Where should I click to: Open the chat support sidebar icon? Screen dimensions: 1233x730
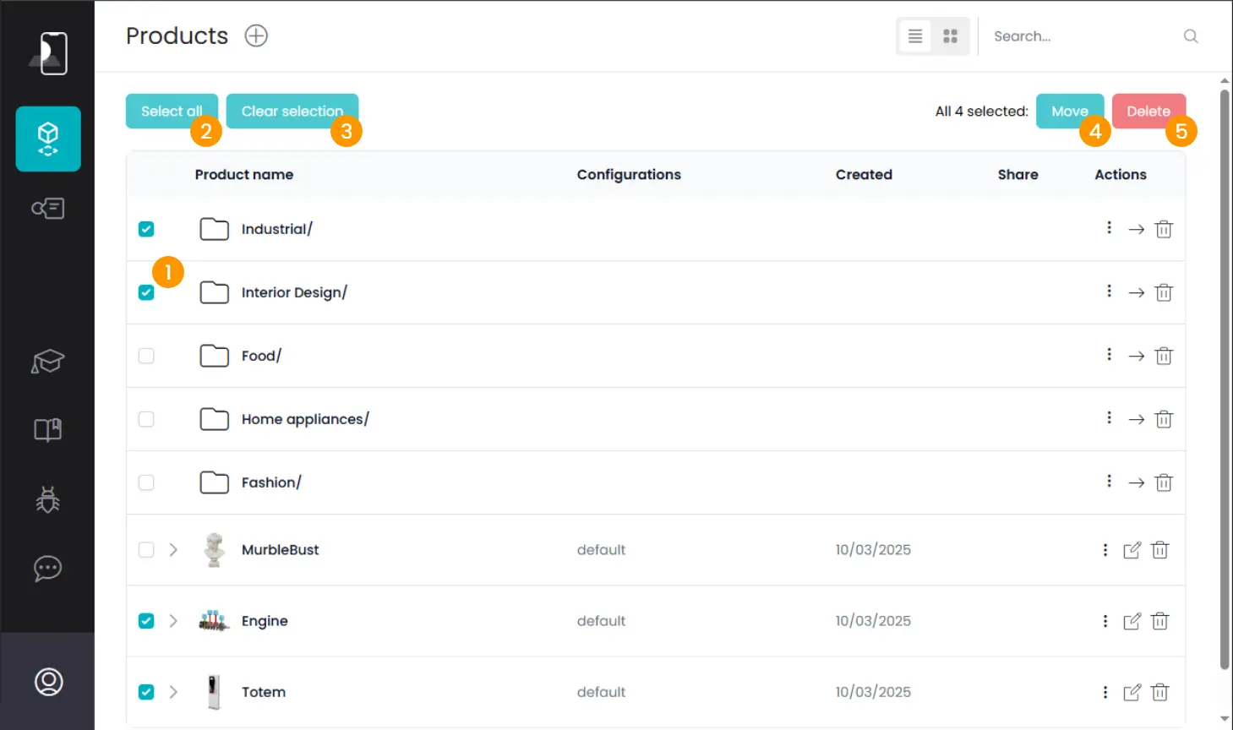(x=48, y=569)
